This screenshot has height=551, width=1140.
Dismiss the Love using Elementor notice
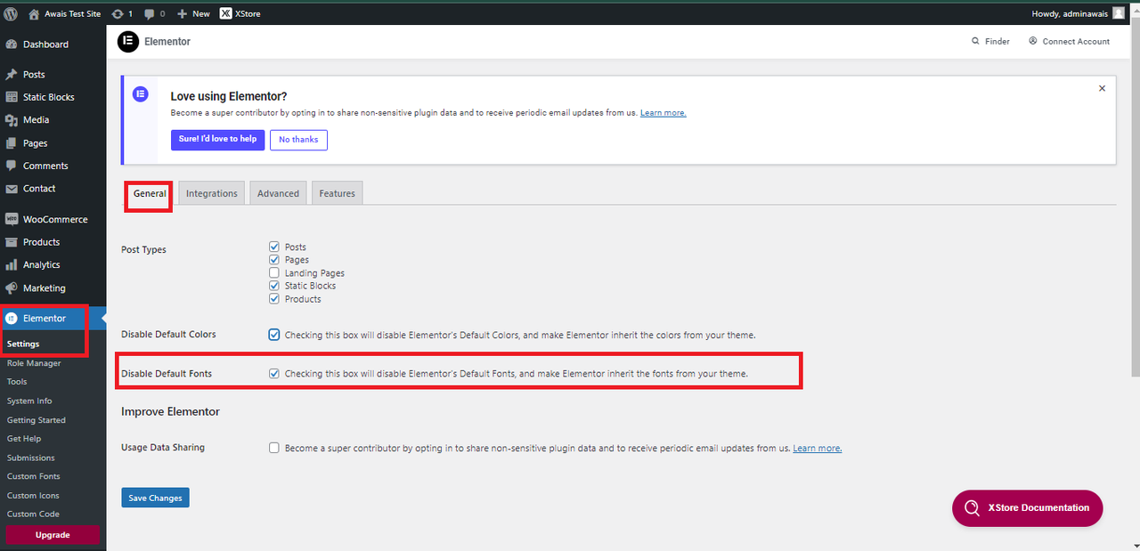point(1102,89)
